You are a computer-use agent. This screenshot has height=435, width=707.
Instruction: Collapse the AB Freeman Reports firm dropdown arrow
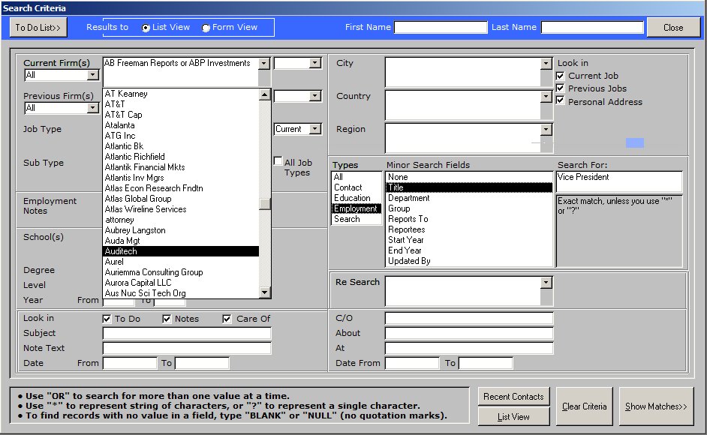point(264,63)
